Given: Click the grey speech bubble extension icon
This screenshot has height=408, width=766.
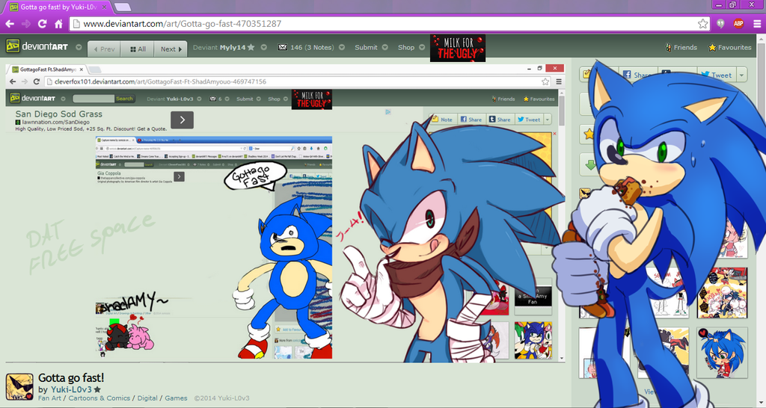Looking at the screenshot, I should coord(720,23).
